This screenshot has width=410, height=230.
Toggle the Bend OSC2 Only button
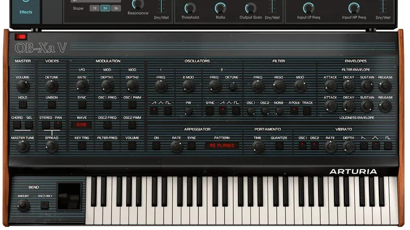click(x=45, y=205)
